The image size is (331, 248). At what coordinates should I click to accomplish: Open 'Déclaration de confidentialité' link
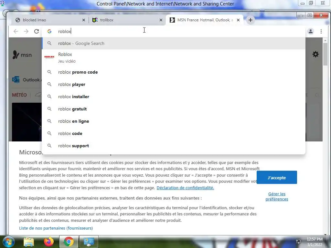pos(185,188)
